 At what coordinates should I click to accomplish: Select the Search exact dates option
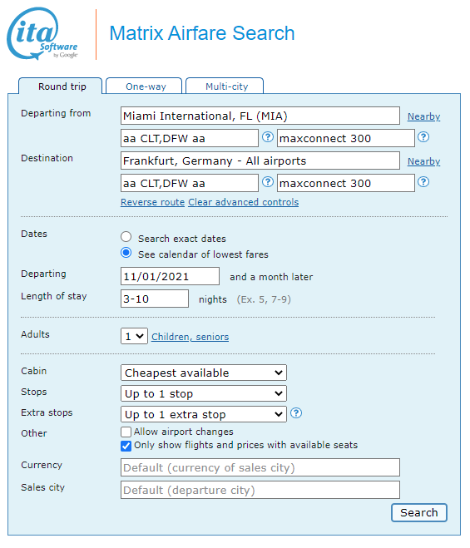(x=126, y=237)
